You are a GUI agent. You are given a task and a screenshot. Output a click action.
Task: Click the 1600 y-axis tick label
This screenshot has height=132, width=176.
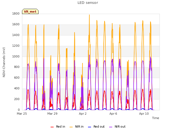[16, 24]
